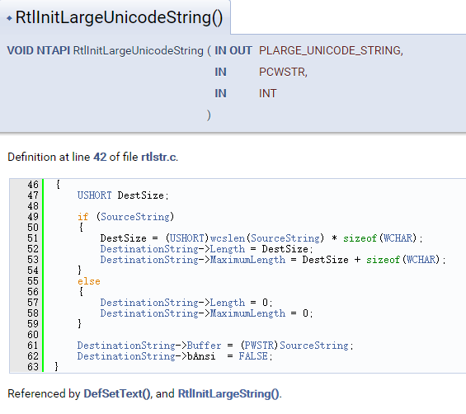Click line number 55 in the gutter
Viewport: 466px width, 414px height.
pyautogui.click(x=33, y=281)
